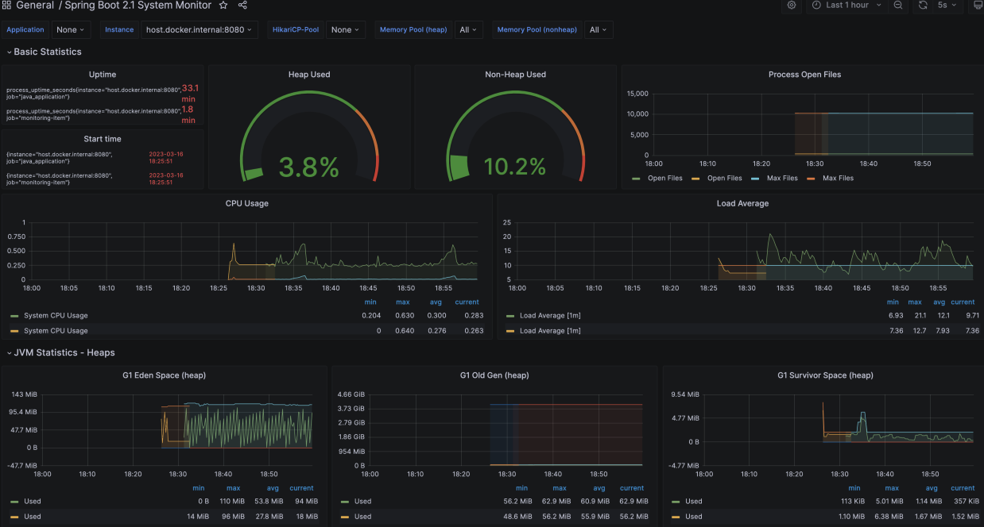Open the Process Open Files panel menu
The width and height of the screenshot is (984, 527).
click(804, 75)
